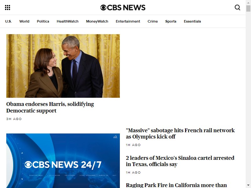Open the Sports section
This screenshot has height=188, width=251.
tap(171, 21)
